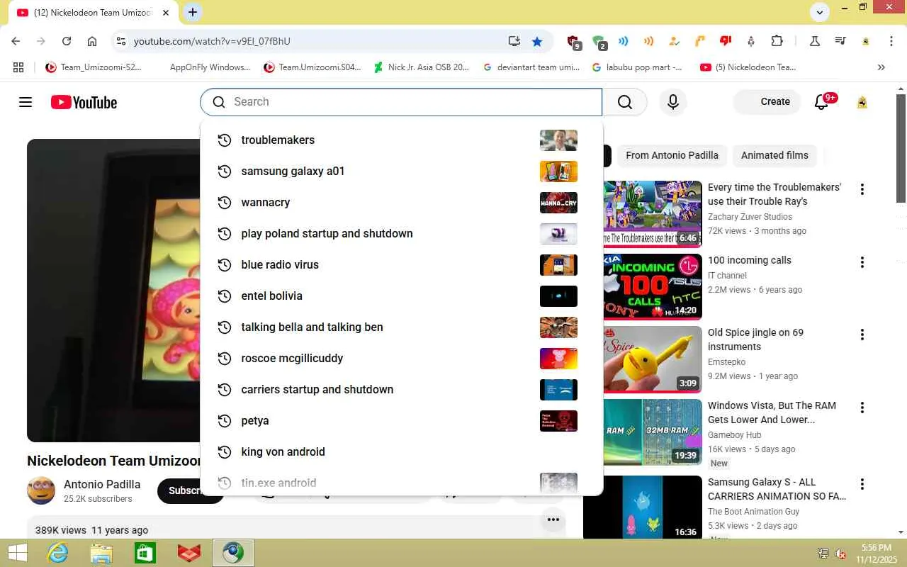The height and width of the screenshot is (567, 907).
Task: Select the 'From Antonio Padilla' filter chip
Action: (x=672, y=155)
